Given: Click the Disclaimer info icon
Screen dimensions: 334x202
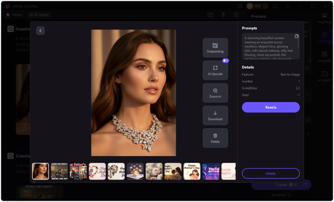Looking at the screenshot, I should click(x=289, y=195).
